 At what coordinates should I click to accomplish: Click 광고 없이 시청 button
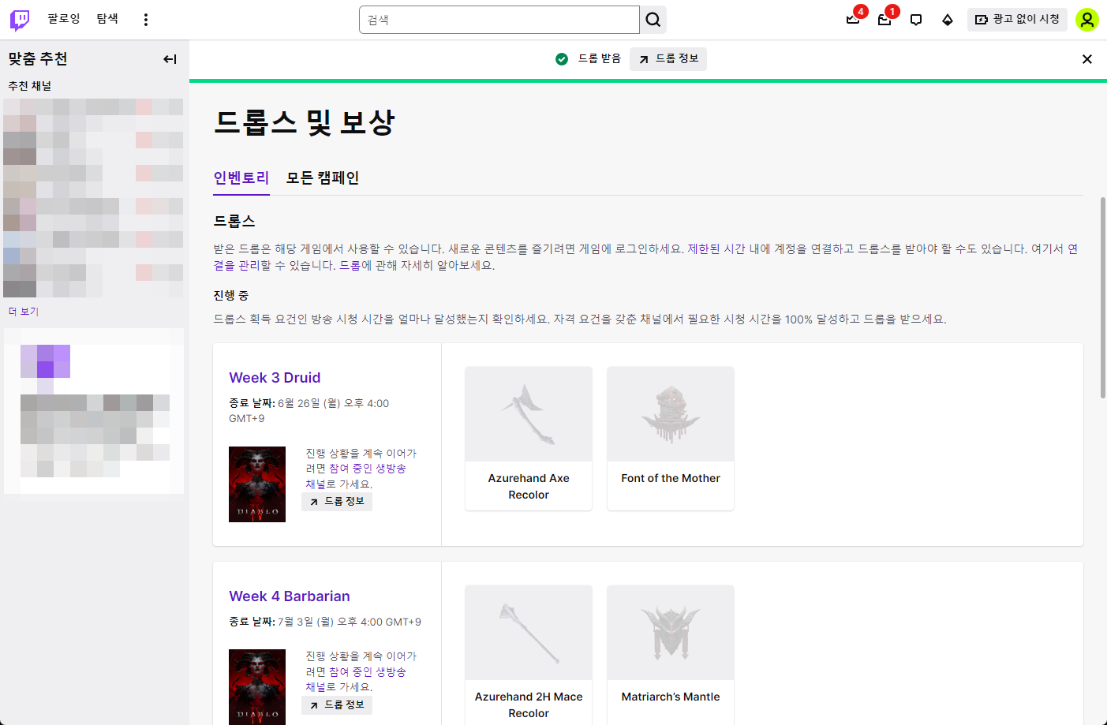[1017, 20]
